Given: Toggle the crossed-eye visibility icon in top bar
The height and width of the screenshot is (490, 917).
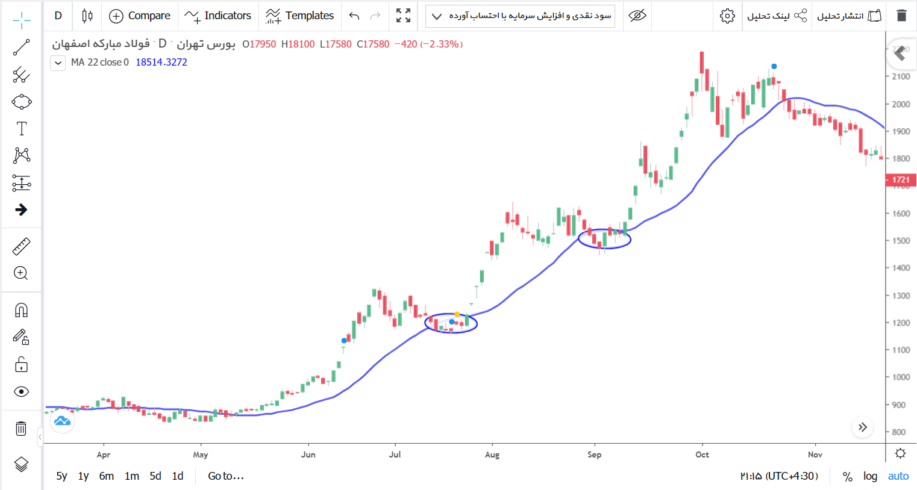Looking at the screenshot, I should (x=637, y=16).
